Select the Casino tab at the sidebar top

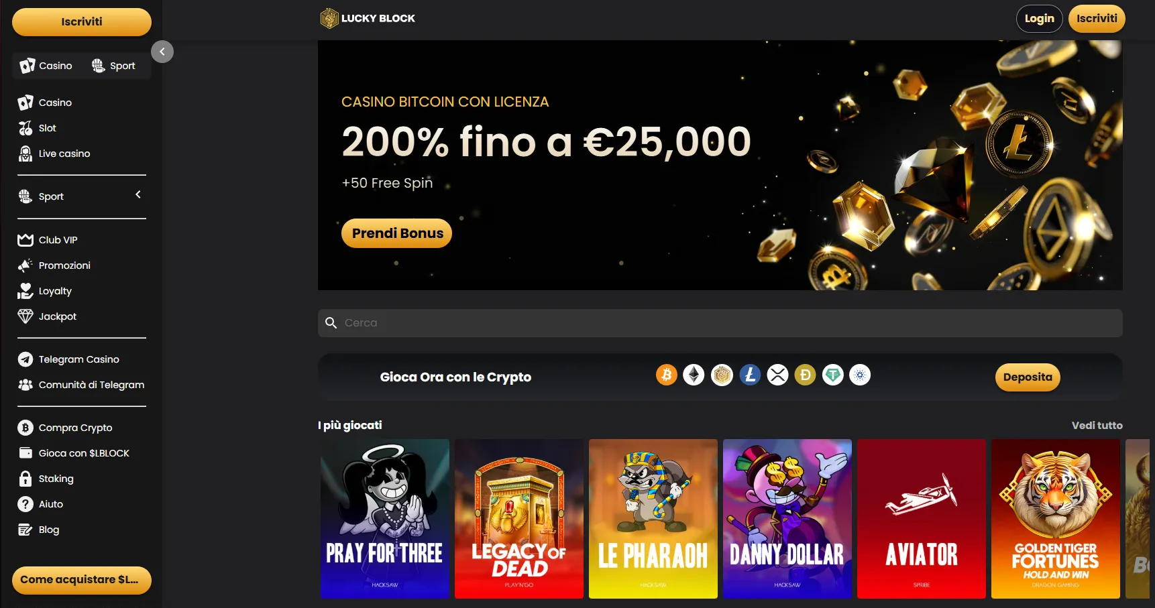[46, 66]
